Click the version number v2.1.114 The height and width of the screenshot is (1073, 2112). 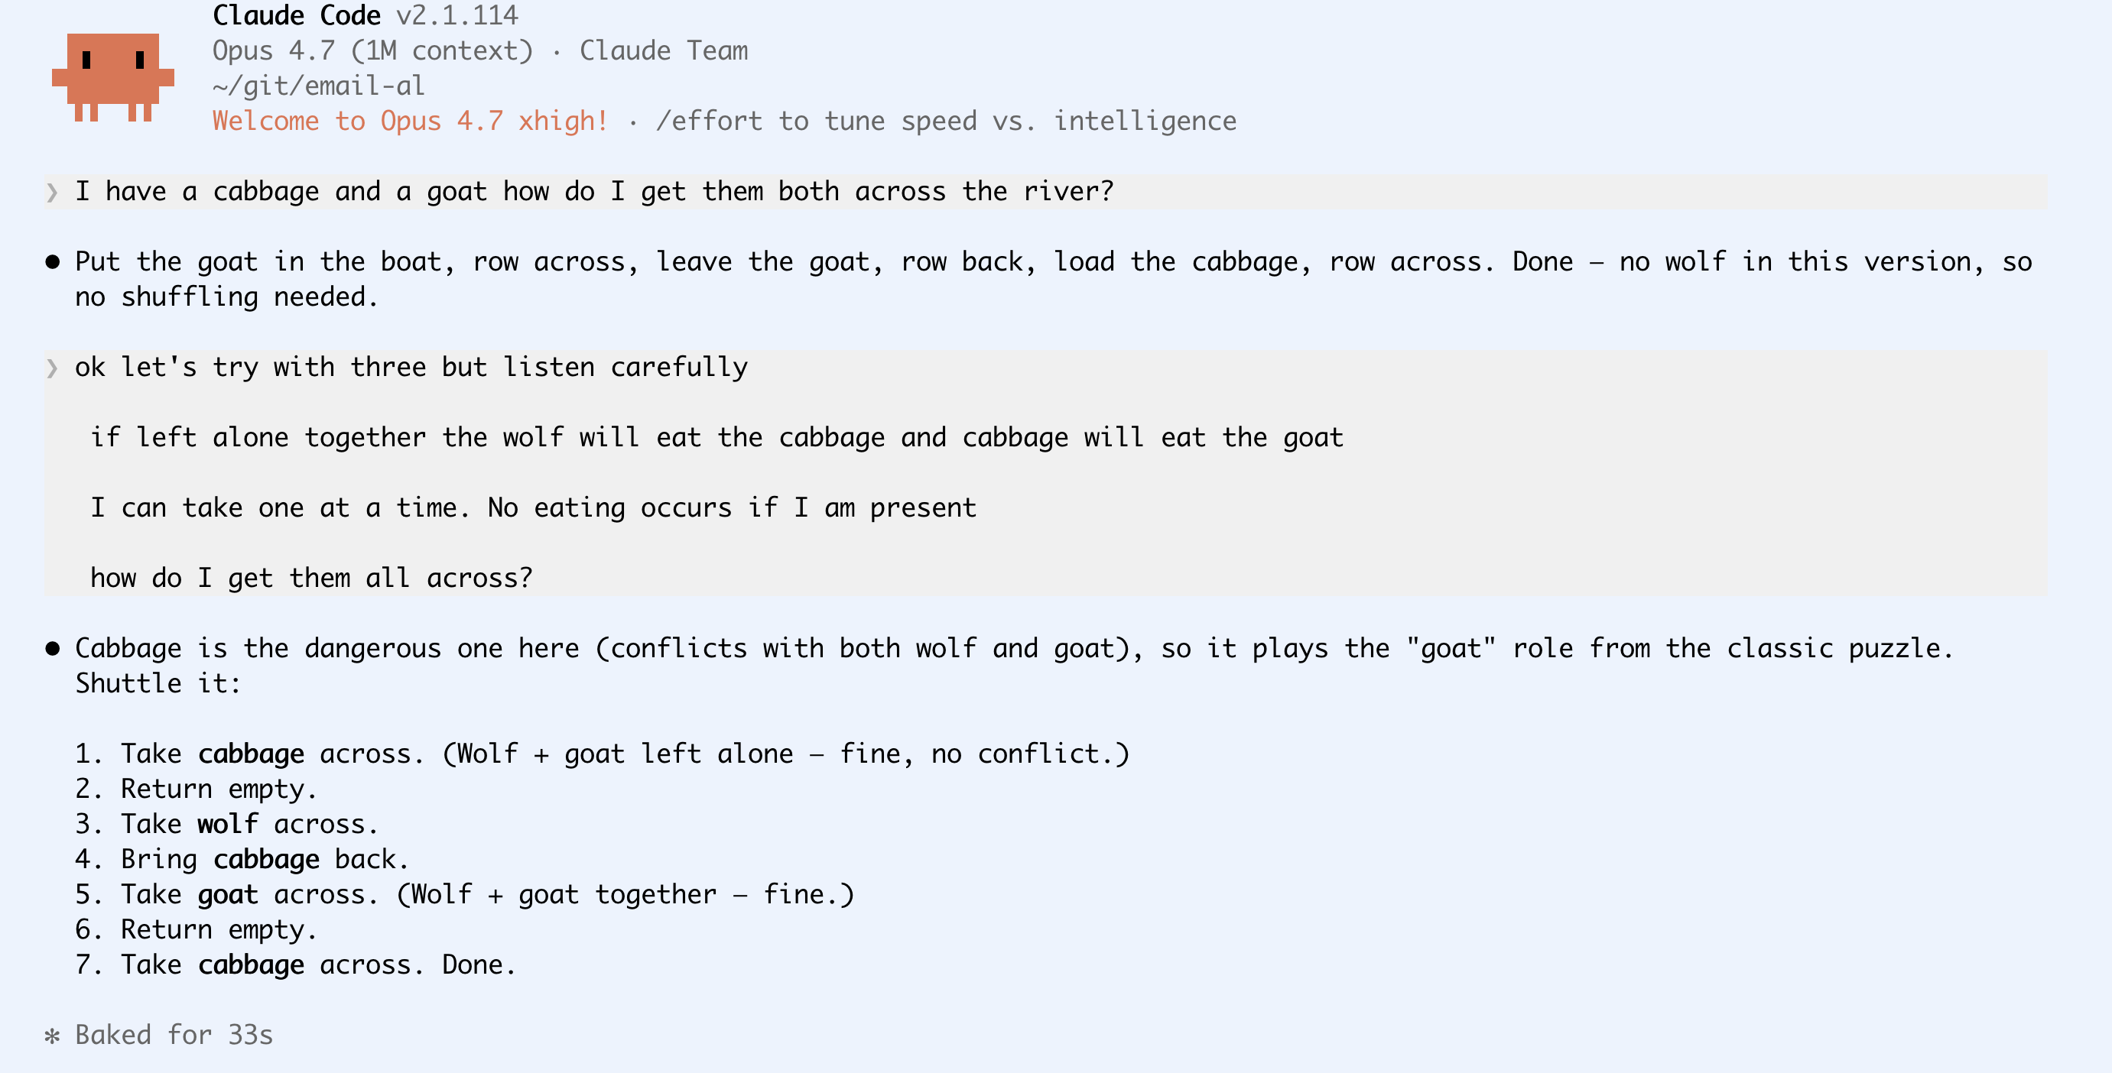(x=457, y=15)
